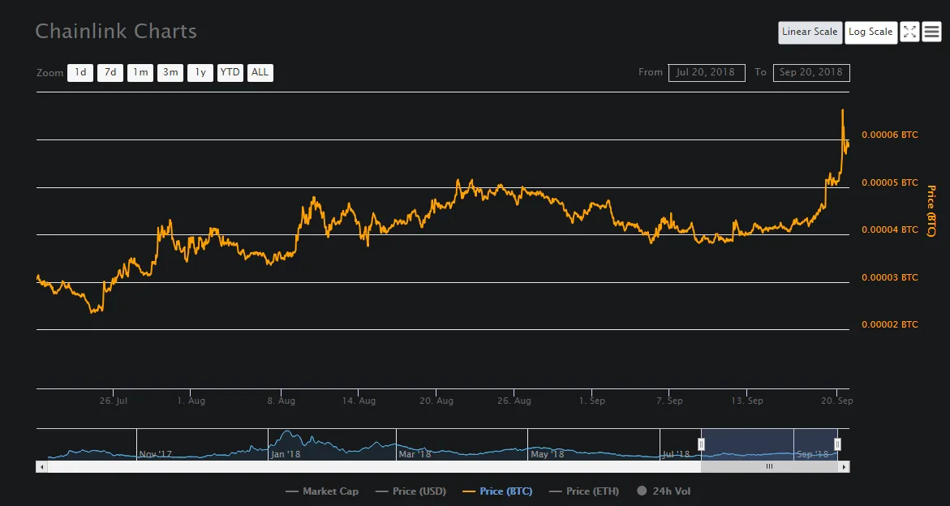950x506 pixels.
Task: Set zoom range to YTD
Action: 230,73
